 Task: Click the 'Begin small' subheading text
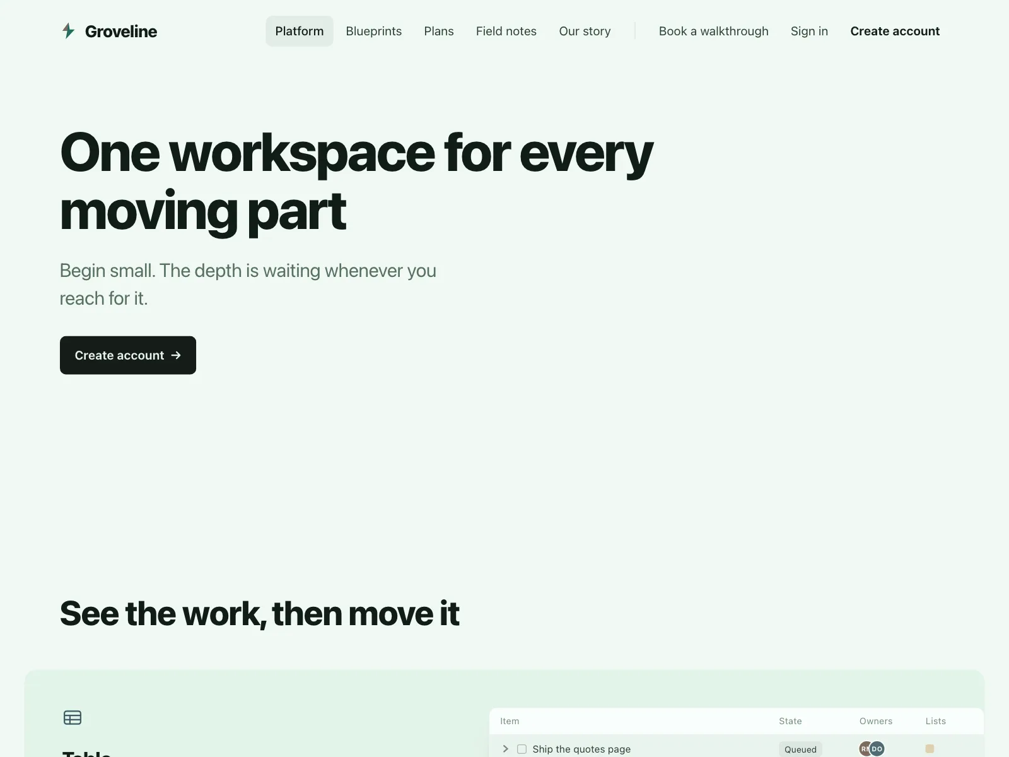click(248, 284)
